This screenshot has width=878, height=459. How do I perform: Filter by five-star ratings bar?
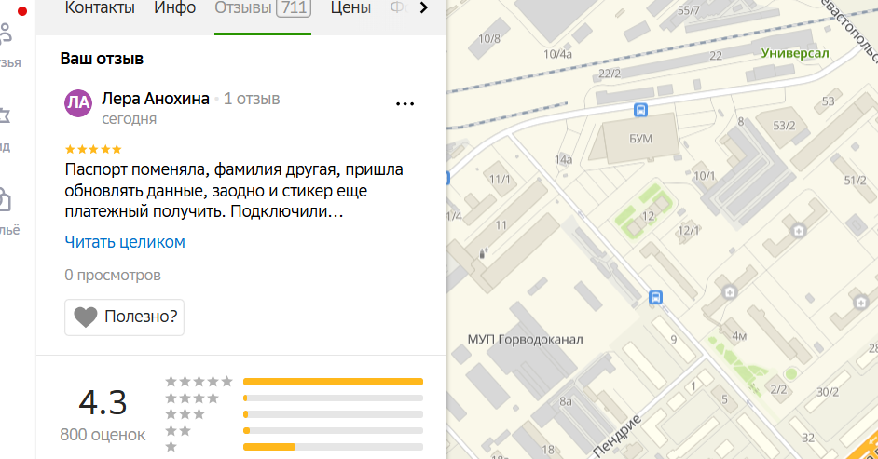click(333, 382)
